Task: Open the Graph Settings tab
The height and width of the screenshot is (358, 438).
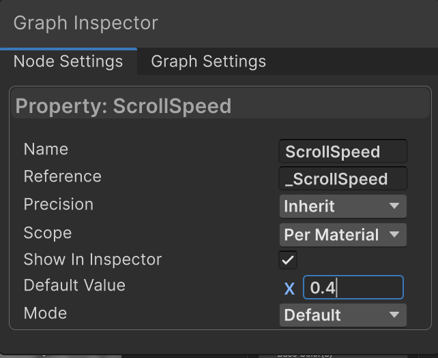Action: 208,61
